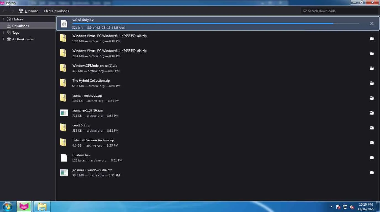Show Windows Virtual PC x86.zip in folder
This screenshot has height=212, width=380.
pos(372,38)
